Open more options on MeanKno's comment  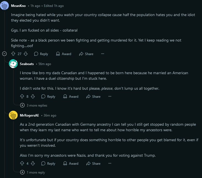[103, 54]
